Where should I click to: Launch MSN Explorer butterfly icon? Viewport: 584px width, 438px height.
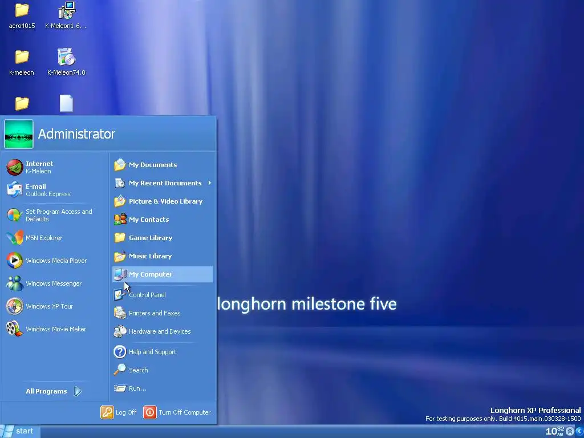[14, 238]
